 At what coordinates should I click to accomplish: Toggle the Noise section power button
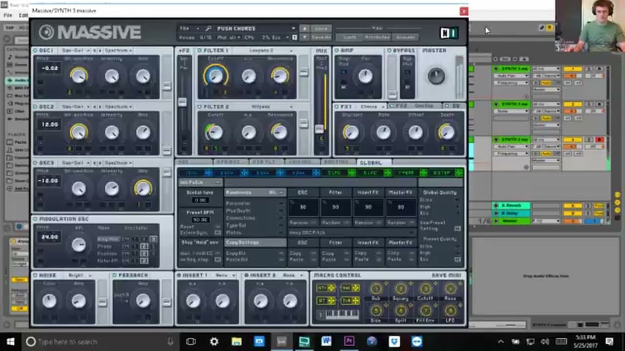[x=35, y=275]
